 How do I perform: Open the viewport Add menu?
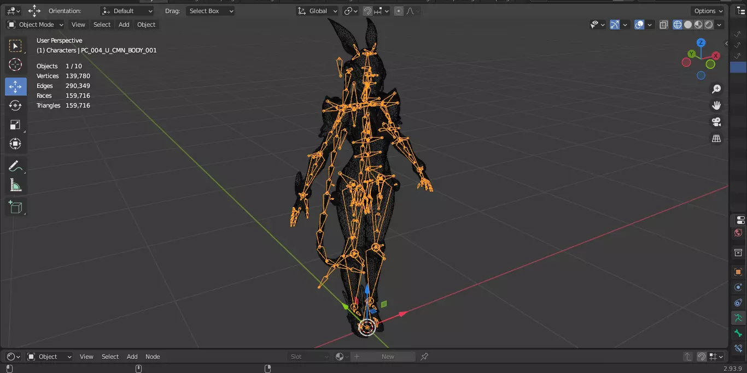click(124, 25)
